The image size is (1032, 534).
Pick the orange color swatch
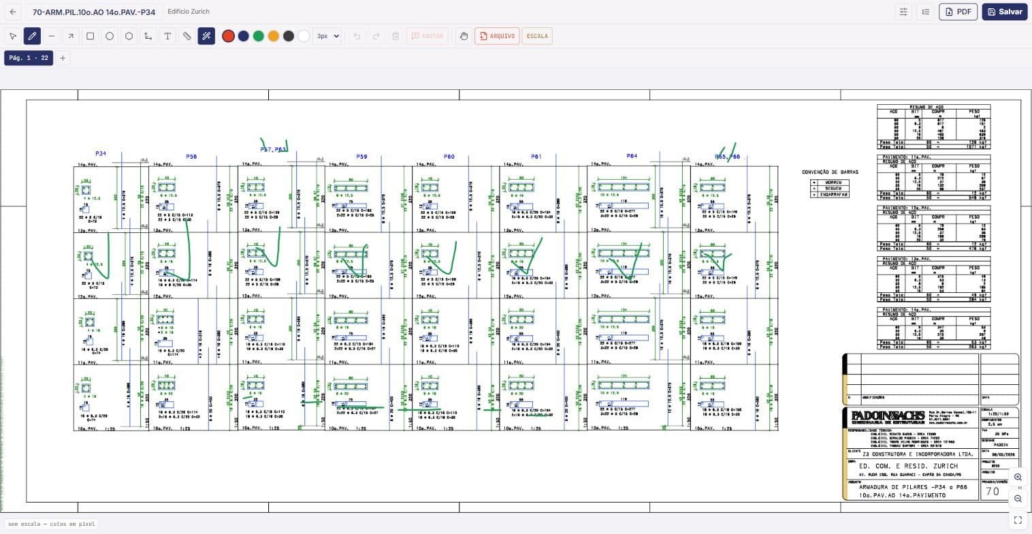pyautogui.click(x=273, y=36)
